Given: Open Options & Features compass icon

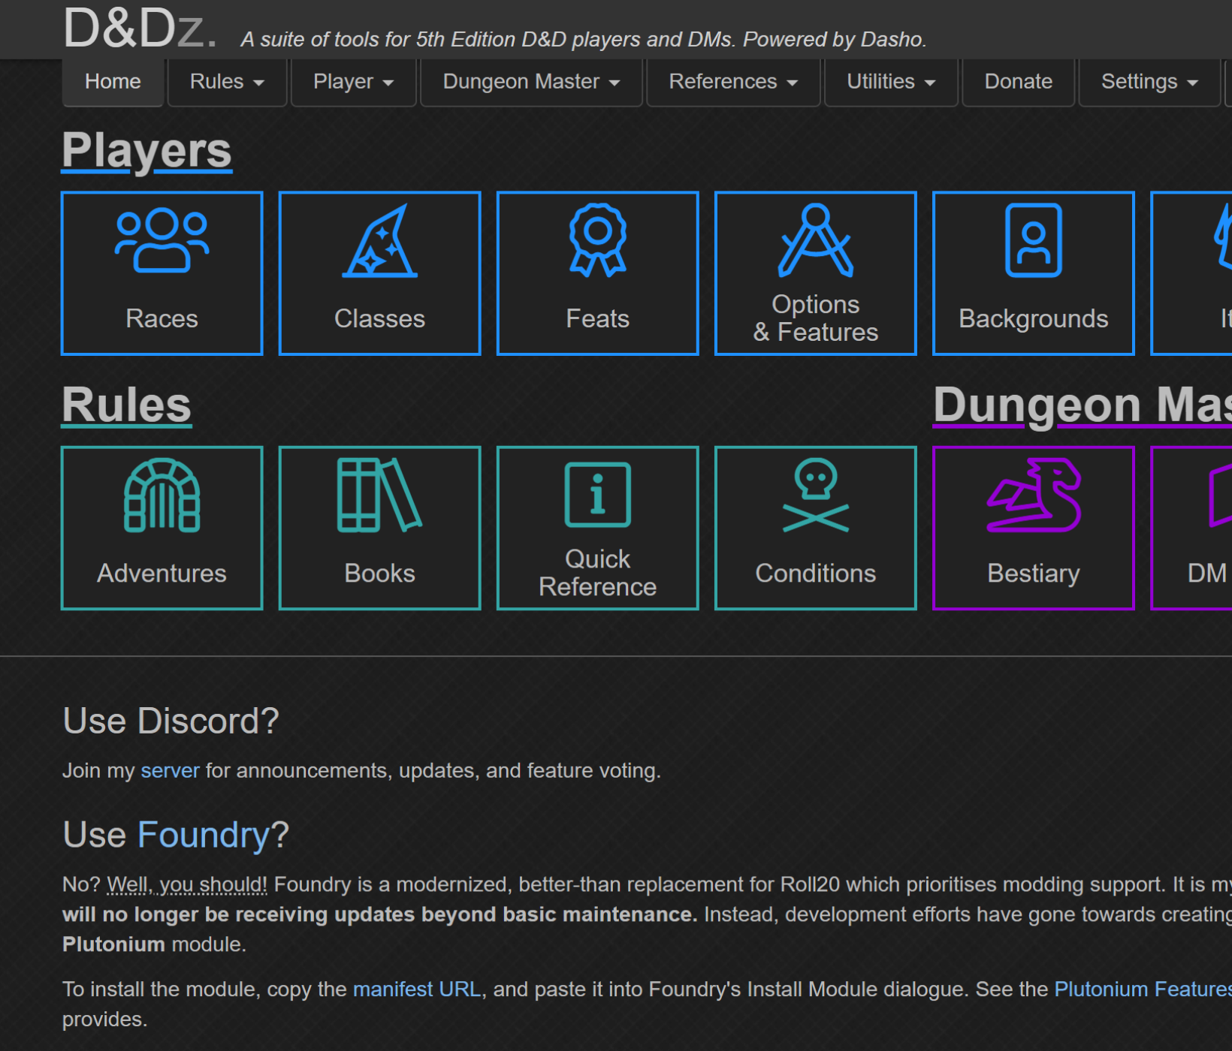Looking at the screenshot, I should coord(815,240).
